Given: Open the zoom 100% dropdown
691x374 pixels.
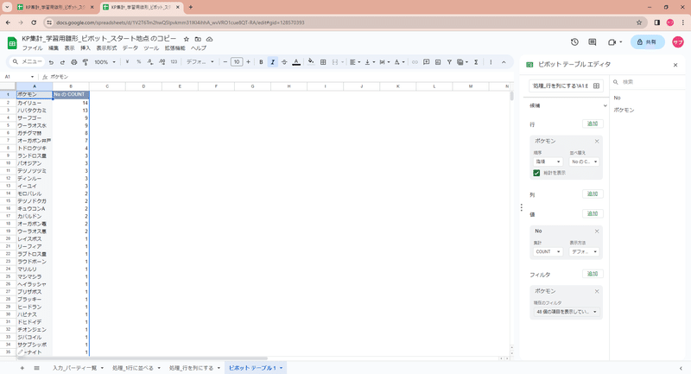Looking at the screenshot, I should pos(105,62).
